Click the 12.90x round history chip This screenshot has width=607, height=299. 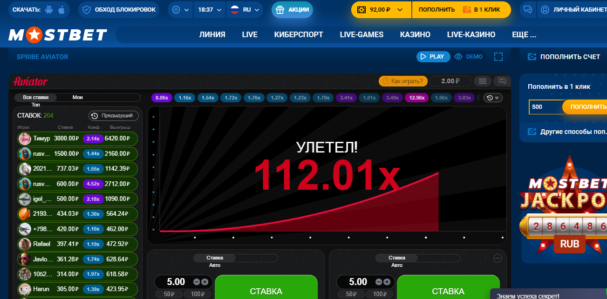(416, 98)
